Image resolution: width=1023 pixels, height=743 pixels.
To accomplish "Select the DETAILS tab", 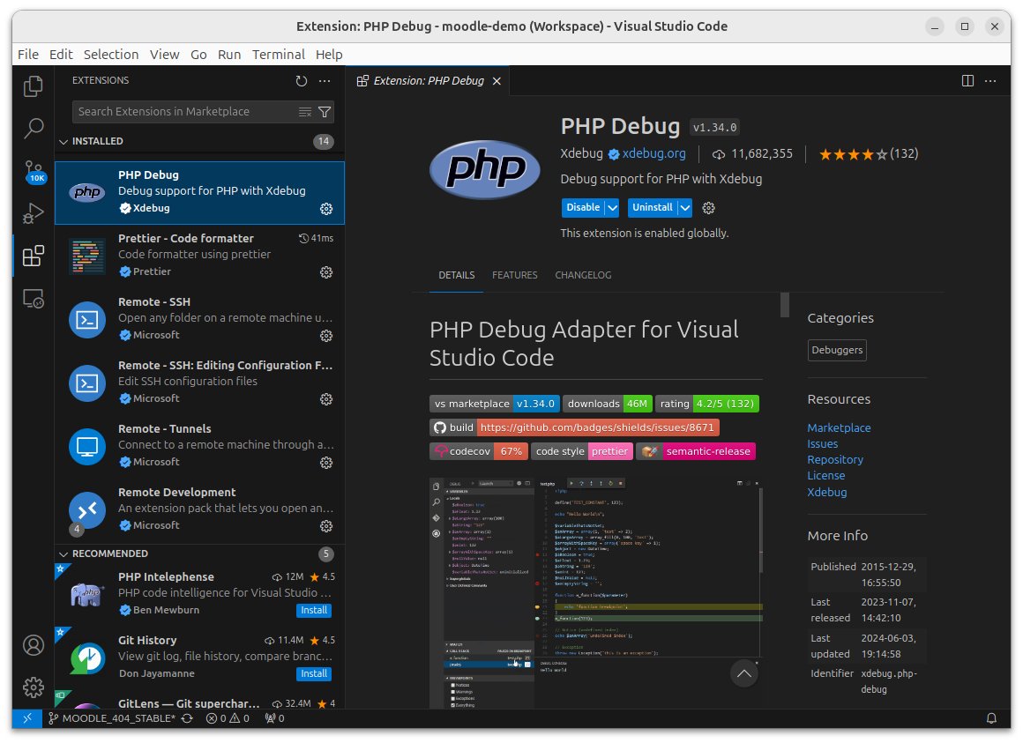I will coord(457,275).
